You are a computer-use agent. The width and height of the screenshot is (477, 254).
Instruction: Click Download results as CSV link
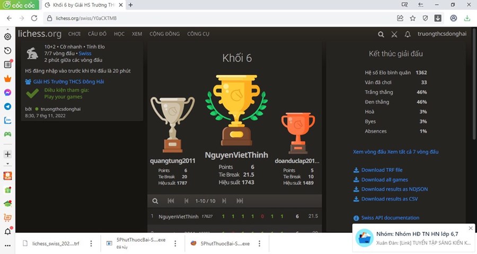[389, 199]
